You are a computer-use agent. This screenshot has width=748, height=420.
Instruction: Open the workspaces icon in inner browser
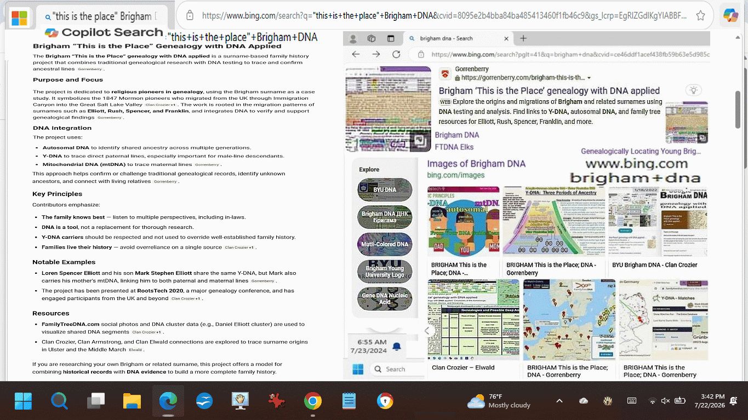(x=372, y=38)
